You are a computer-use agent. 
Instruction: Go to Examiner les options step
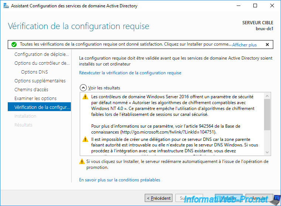(35, 99)
